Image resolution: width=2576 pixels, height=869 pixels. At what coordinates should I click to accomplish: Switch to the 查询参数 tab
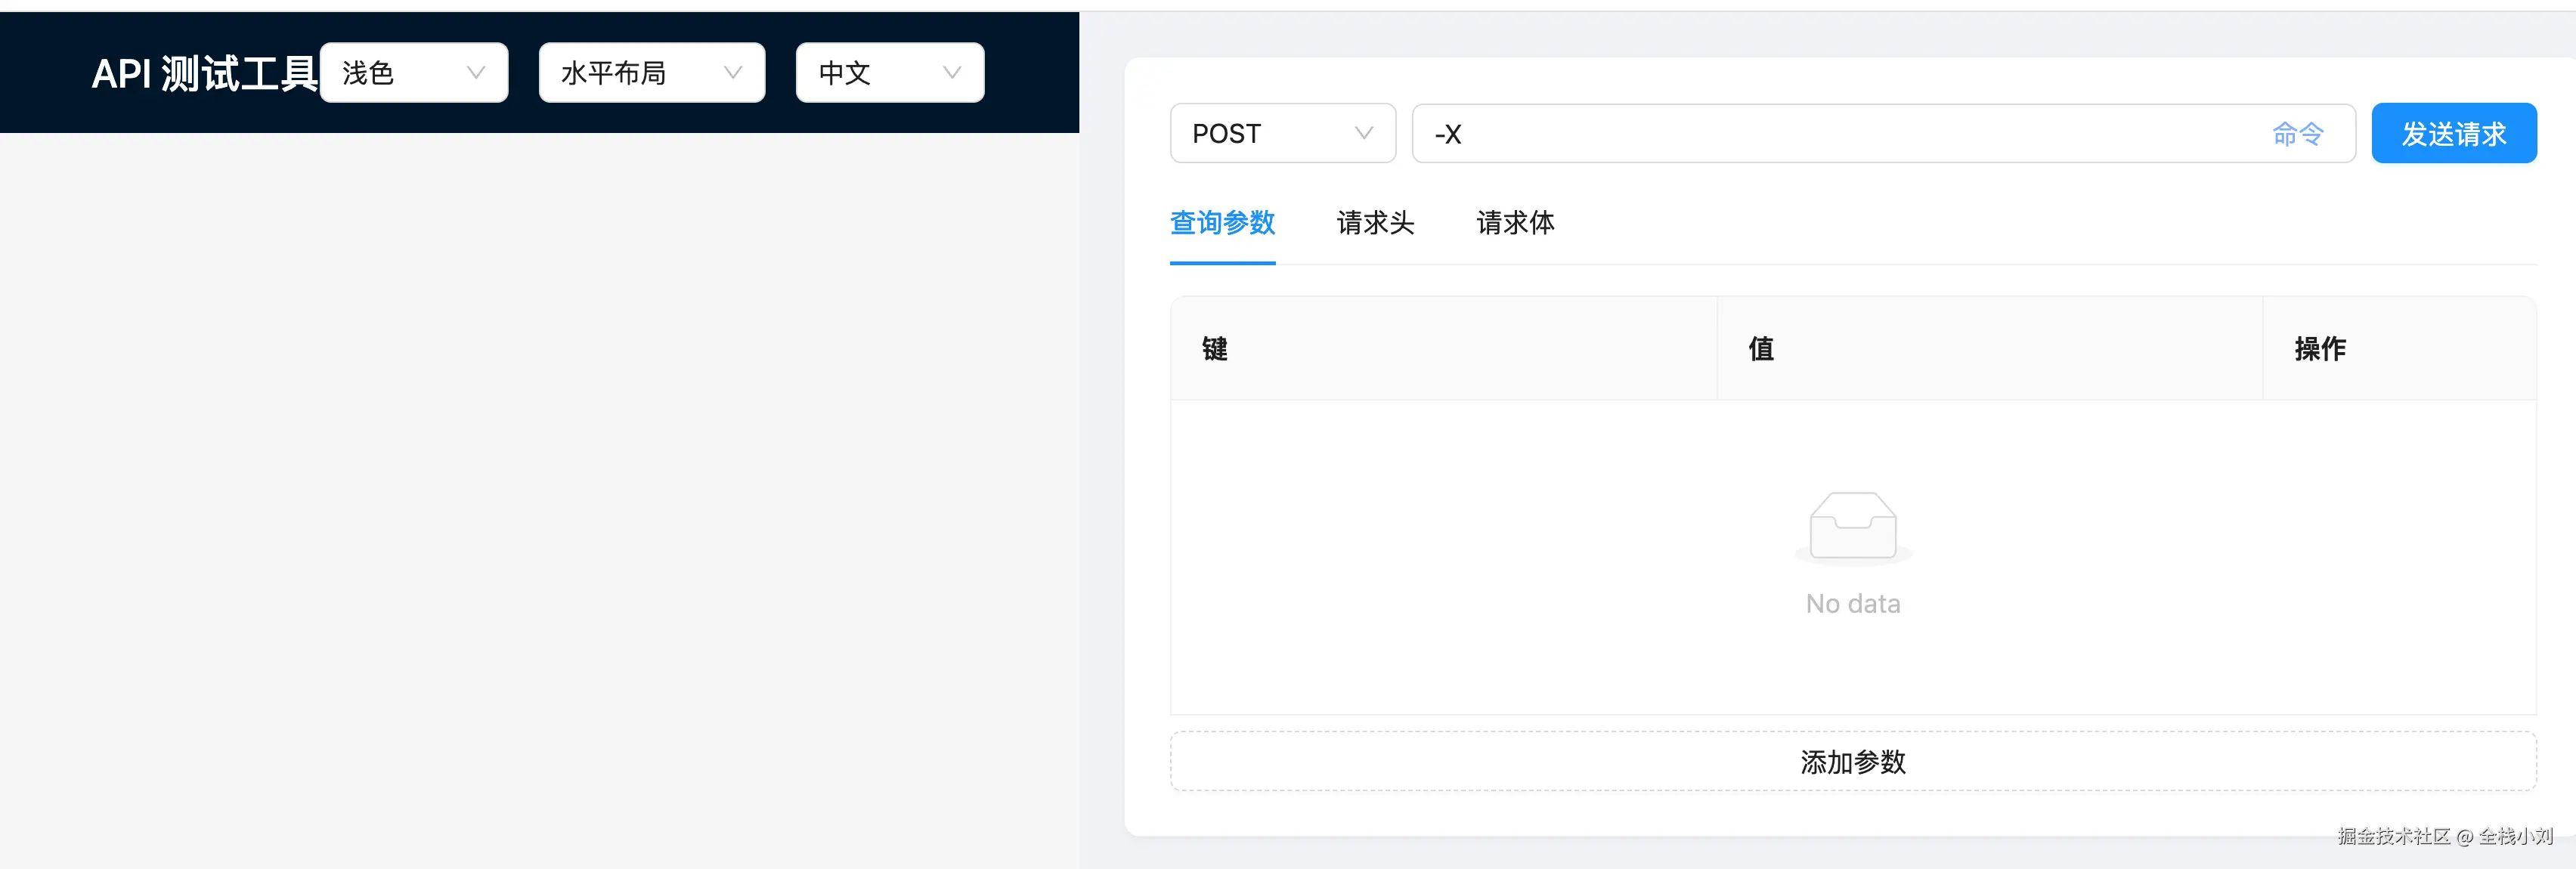coord(1222,222)
